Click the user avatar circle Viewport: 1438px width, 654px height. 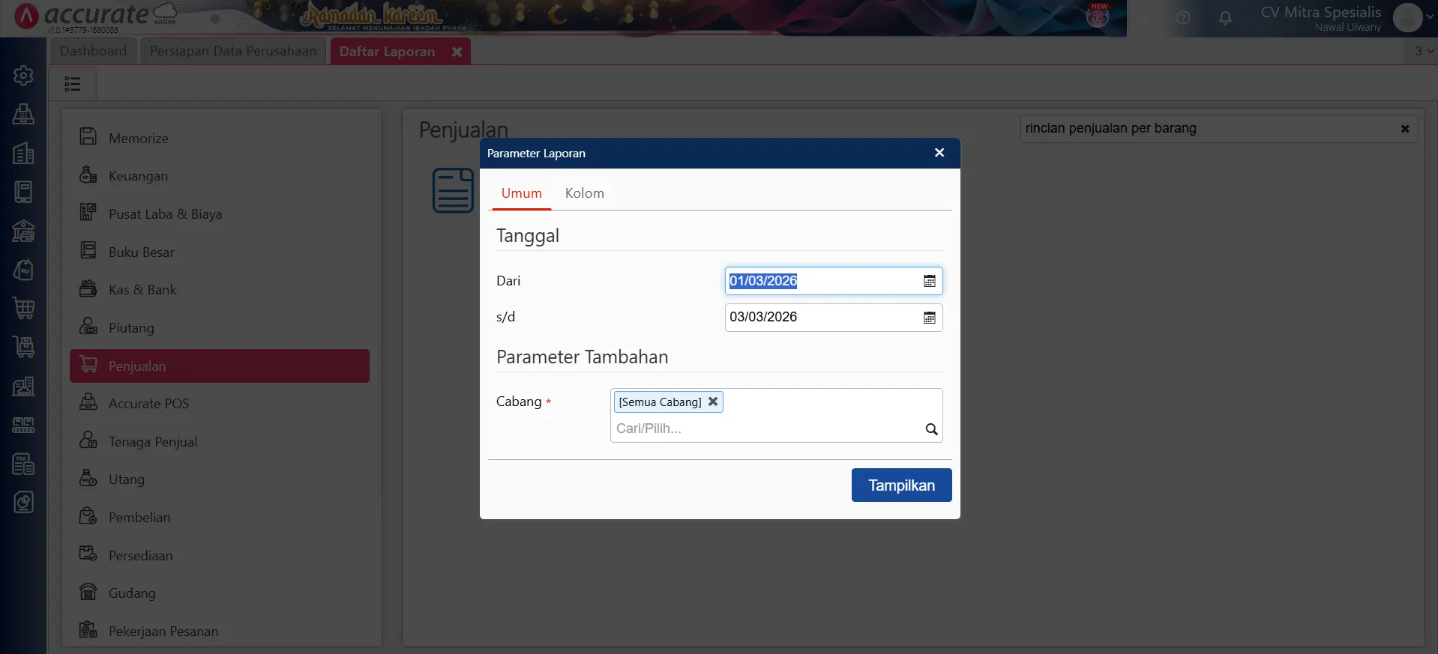[x=1407, y=17]
